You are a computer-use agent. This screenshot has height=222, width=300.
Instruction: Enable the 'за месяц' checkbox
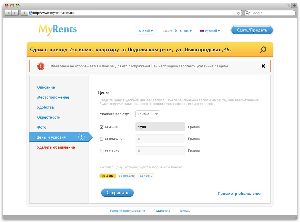(102, 151)
